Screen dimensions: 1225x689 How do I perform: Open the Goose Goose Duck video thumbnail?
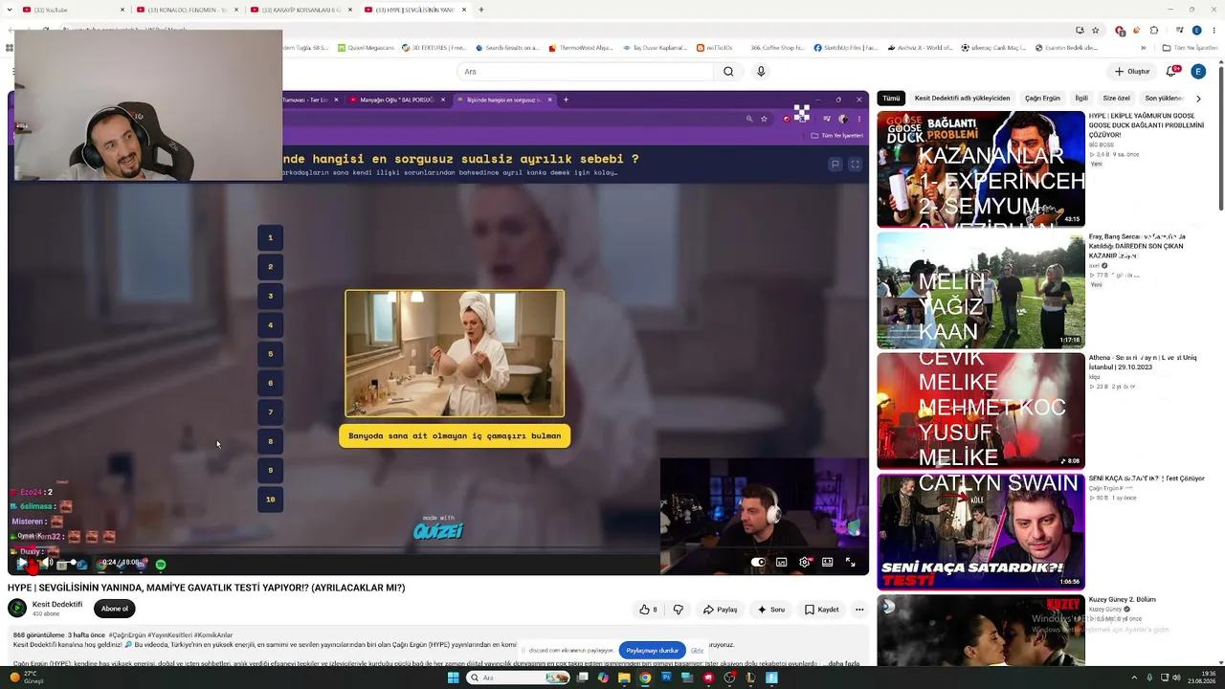pos(981,169)
